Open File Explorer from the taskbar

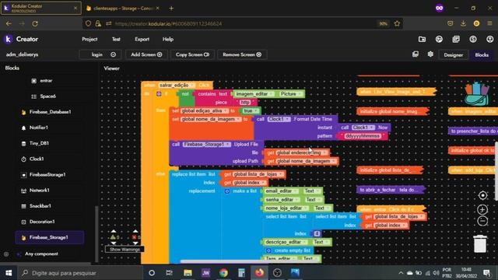[188, 273]
